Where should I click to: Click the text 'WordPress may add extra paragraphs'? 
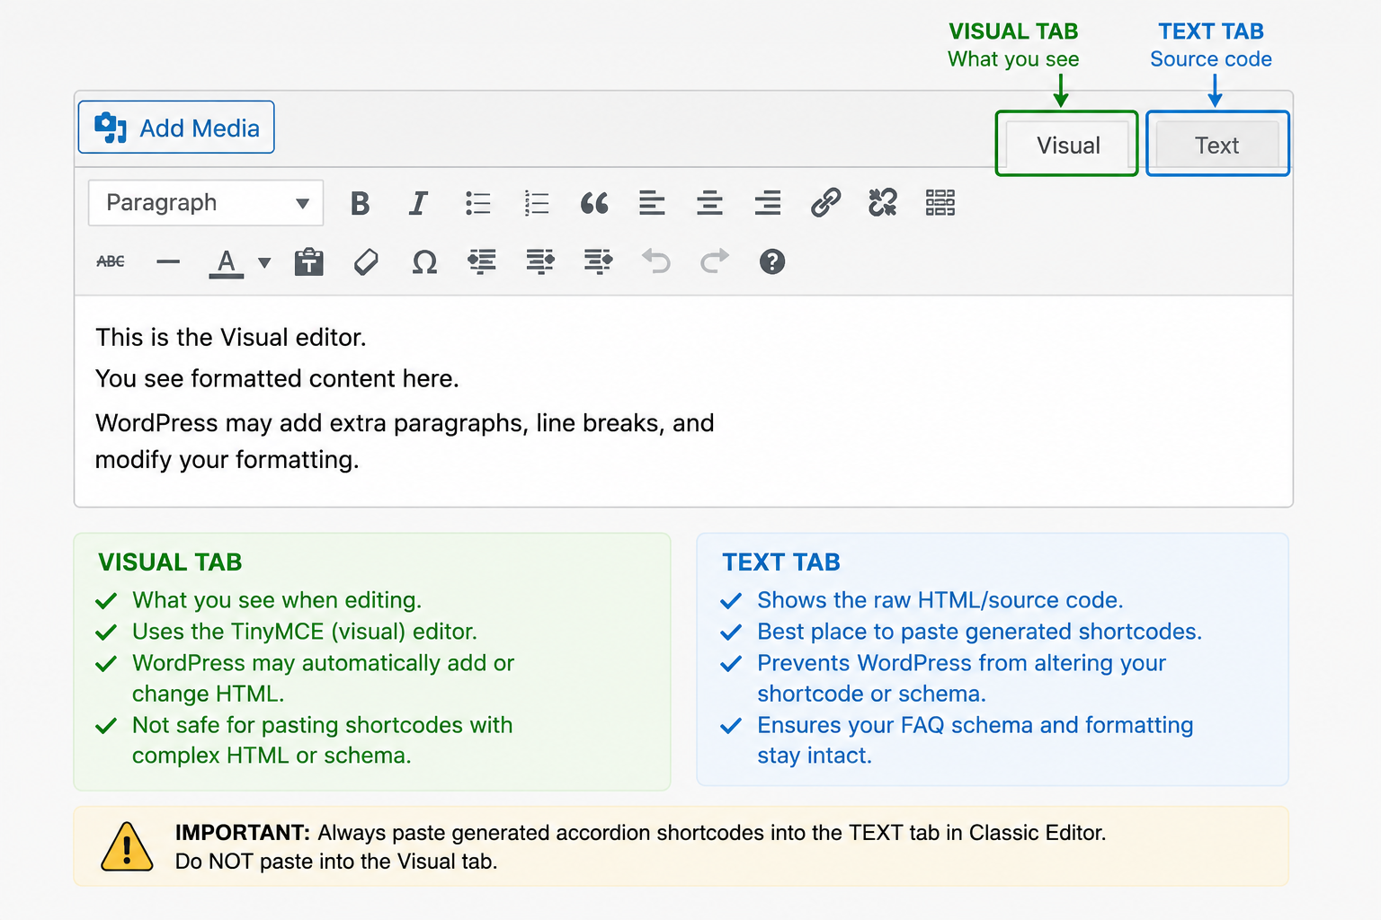[x=311, y=423]
